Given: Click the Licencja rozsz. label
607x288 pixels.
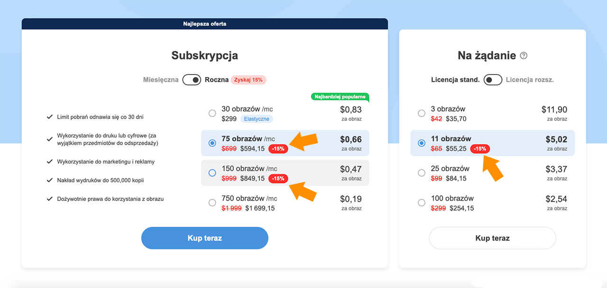Looking at the screenshot, I should pos(530,80).
